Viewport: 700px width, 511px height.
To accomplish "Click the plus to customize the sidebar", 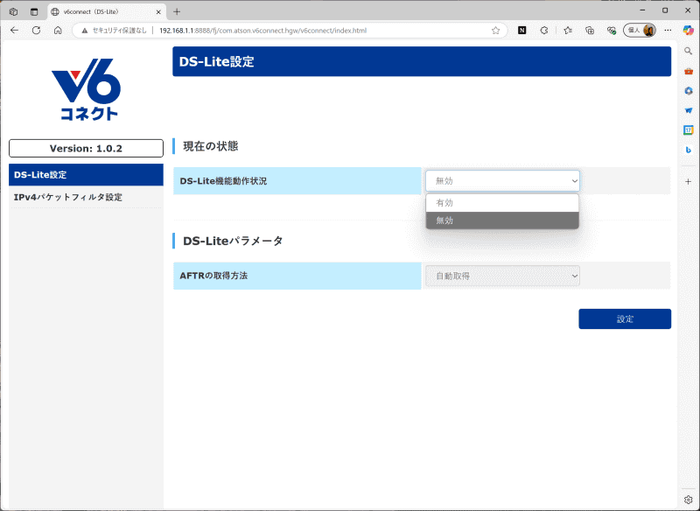I will point(689,181).
